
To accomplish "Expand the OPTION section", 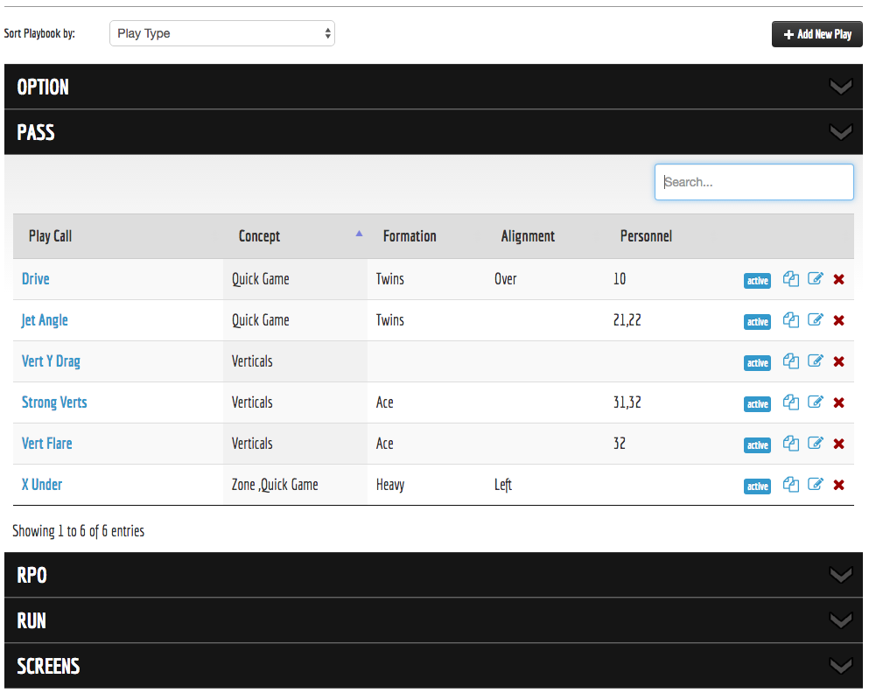I will point(433,87).
